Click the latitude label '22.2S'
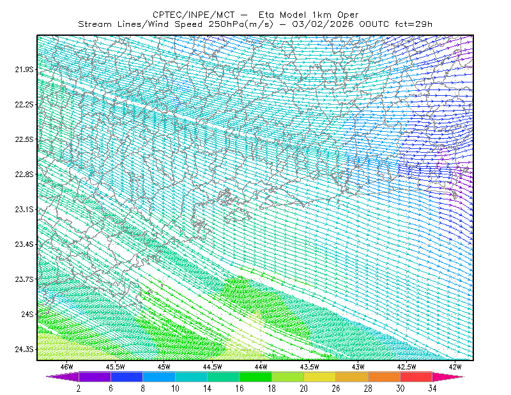 tap(24, 104)
